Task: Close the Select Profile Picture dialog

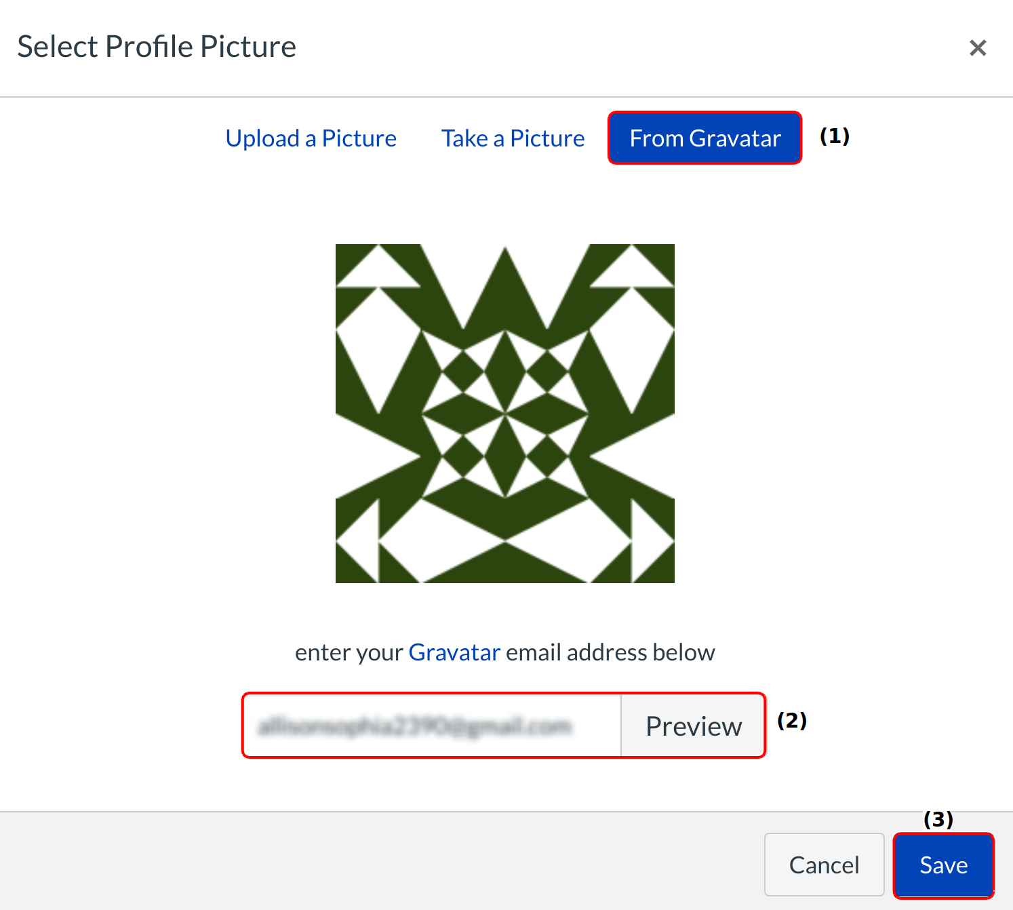Action: (977, 47)
